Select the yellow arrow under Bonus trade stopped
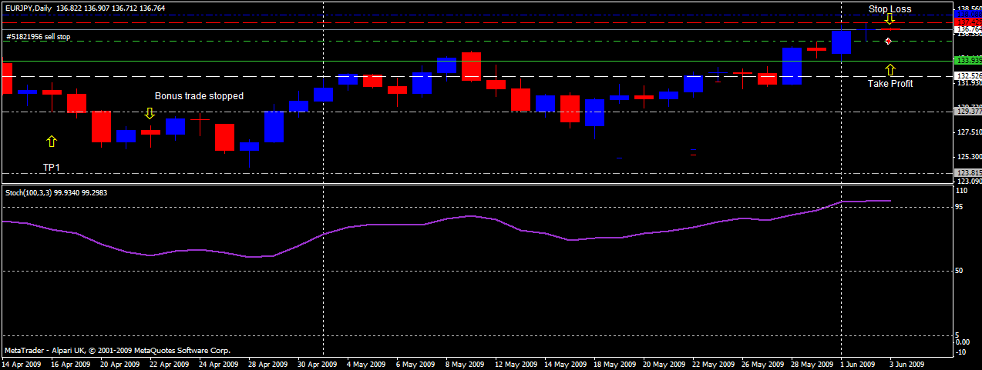The width and height of the screenshot is (982, 370). (x=150, y=113)
